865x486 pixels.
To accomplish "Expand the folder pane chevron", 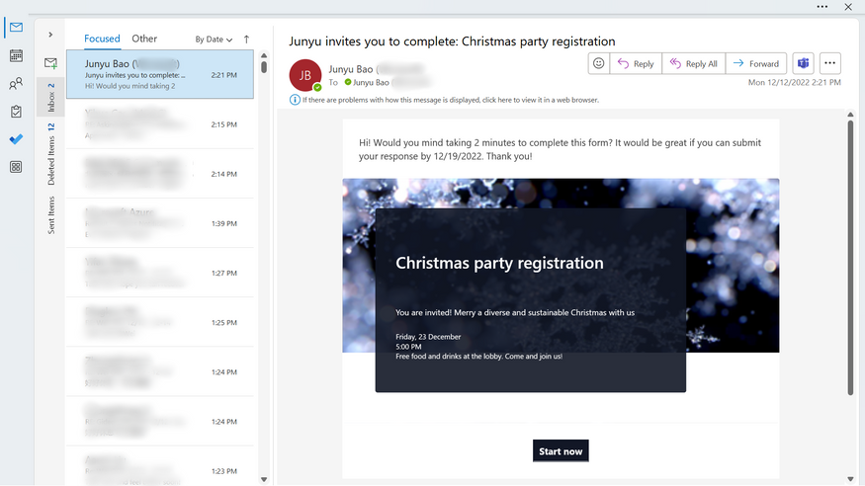I will (x=50, y=35).
